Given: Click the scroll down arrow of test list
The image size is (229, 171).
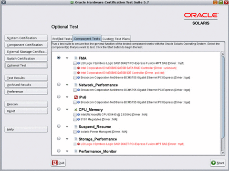Looking at the screenshot, I should [223, 153].
